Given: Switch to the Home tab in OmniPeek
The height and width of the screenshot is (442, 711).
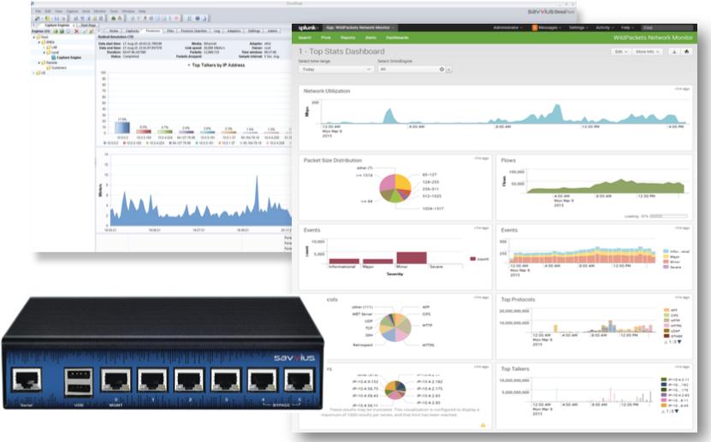Looking at the screenshot, I should pos(114,31).
